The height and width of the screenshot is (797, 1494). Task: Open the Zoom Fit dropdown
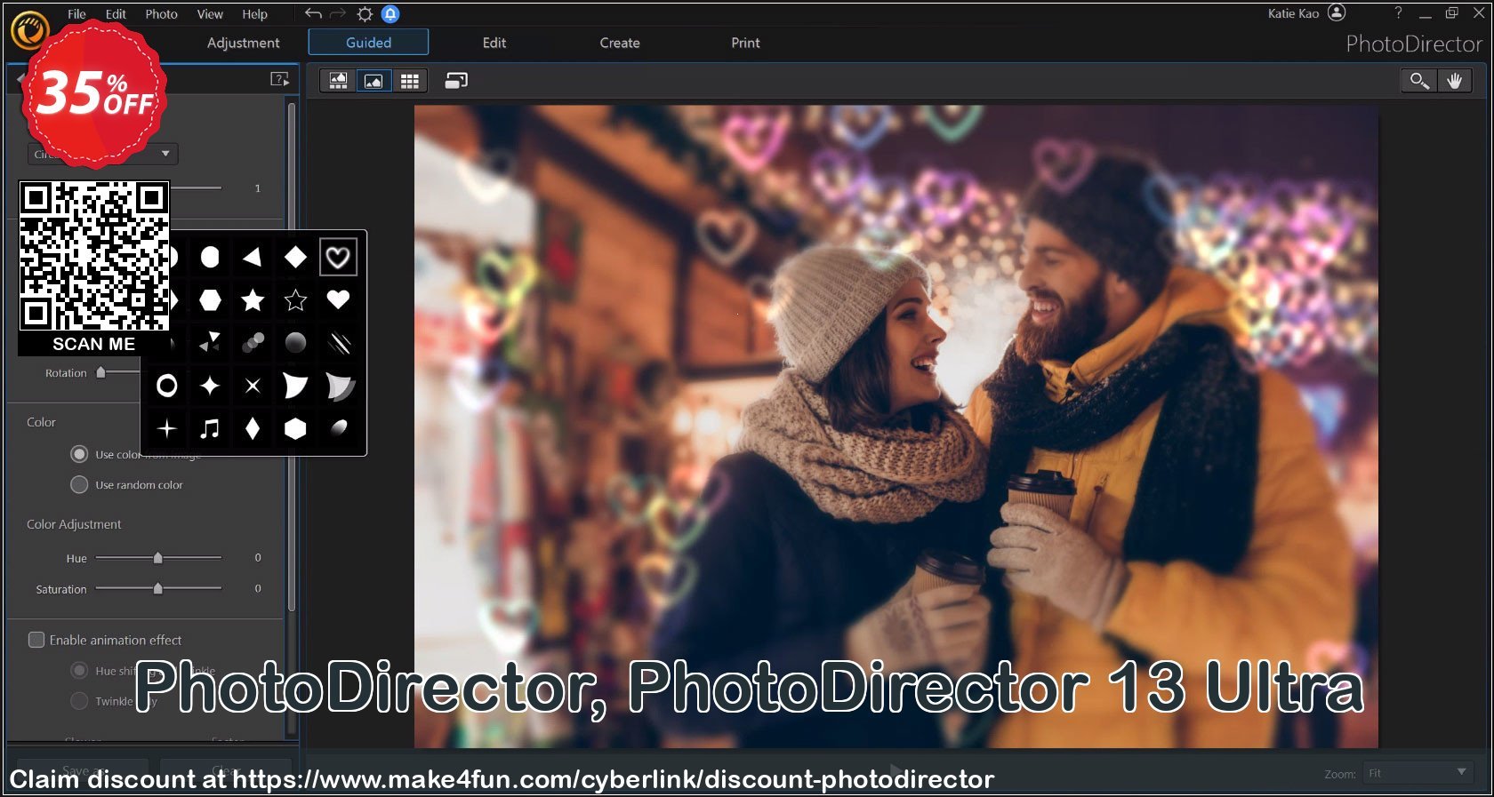(1418, 773)
